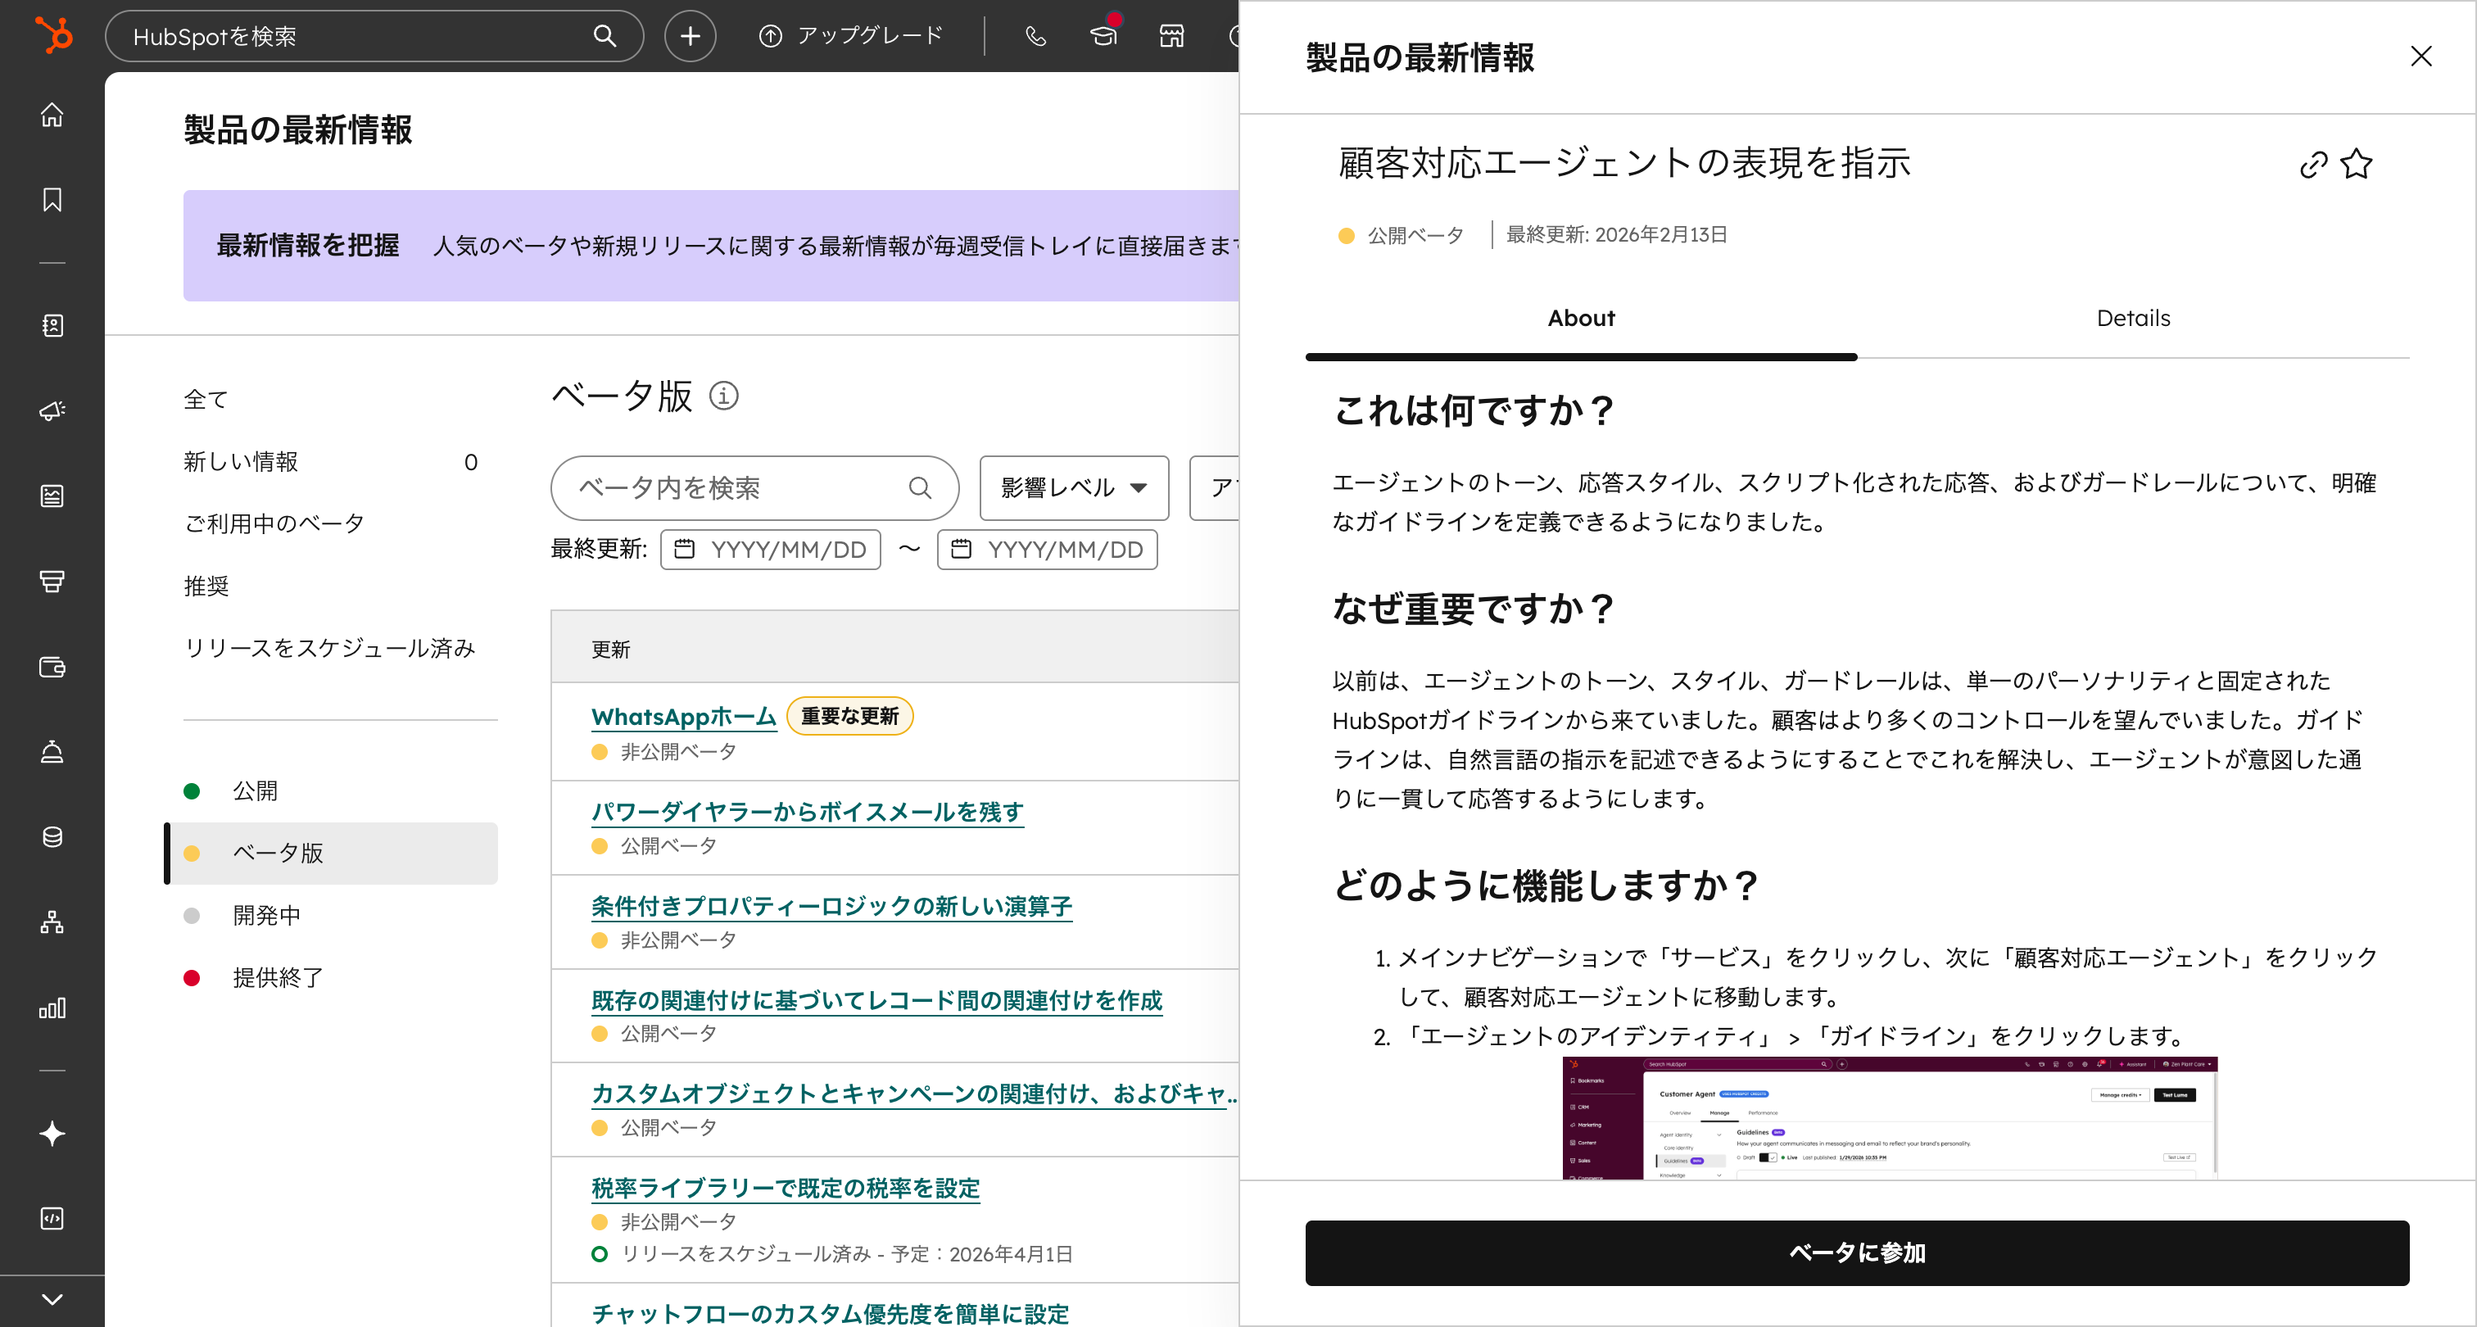
Task: Select the 推奨 filter
Action: pos(206,586)
